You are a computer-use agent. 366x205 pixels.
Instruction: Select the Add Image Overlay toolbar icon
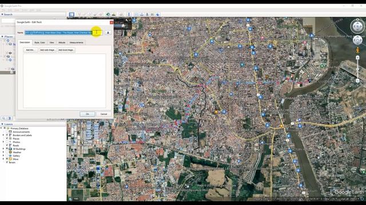coord(96,14)
